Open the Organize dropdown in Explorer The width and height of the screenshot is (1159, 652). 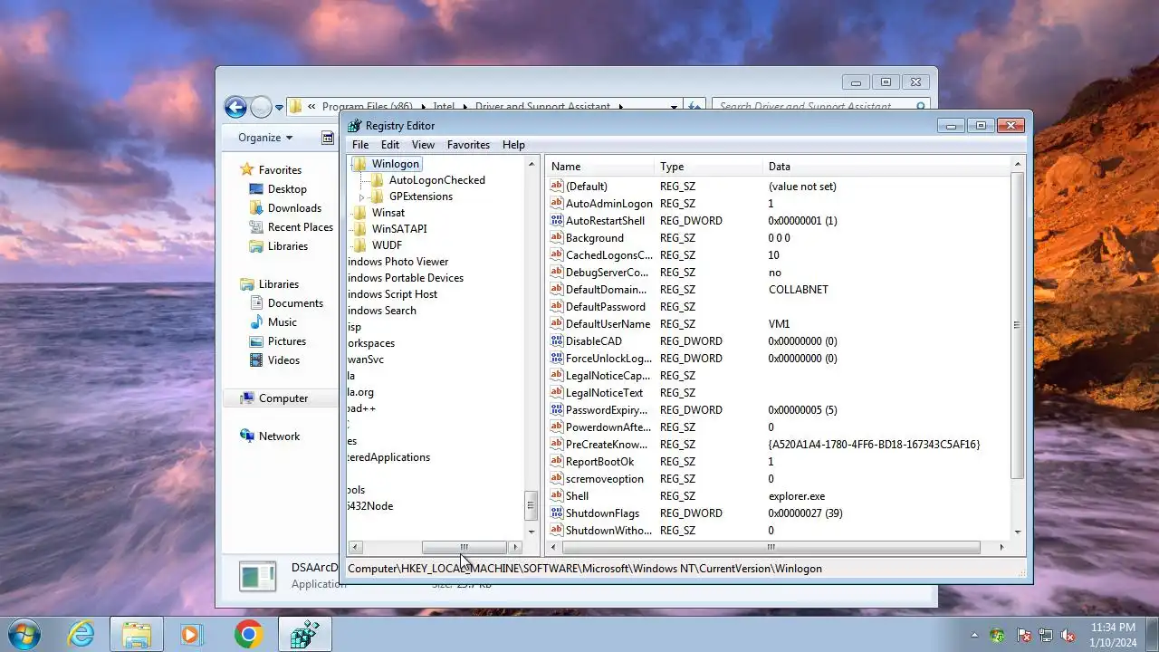click(265, 138)
